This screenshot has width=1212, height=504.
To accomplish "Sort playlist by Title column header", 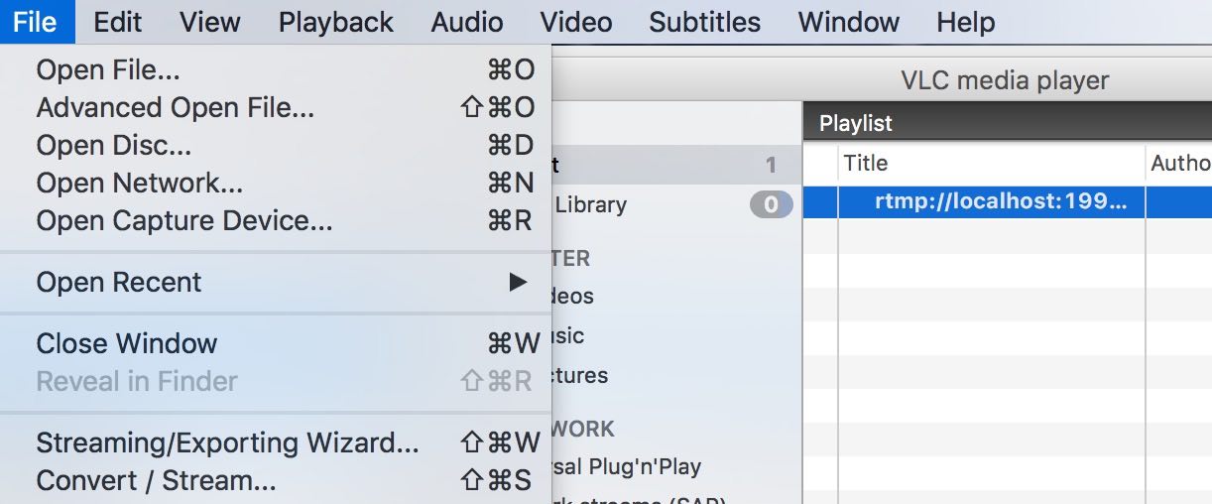I will 991,163.
